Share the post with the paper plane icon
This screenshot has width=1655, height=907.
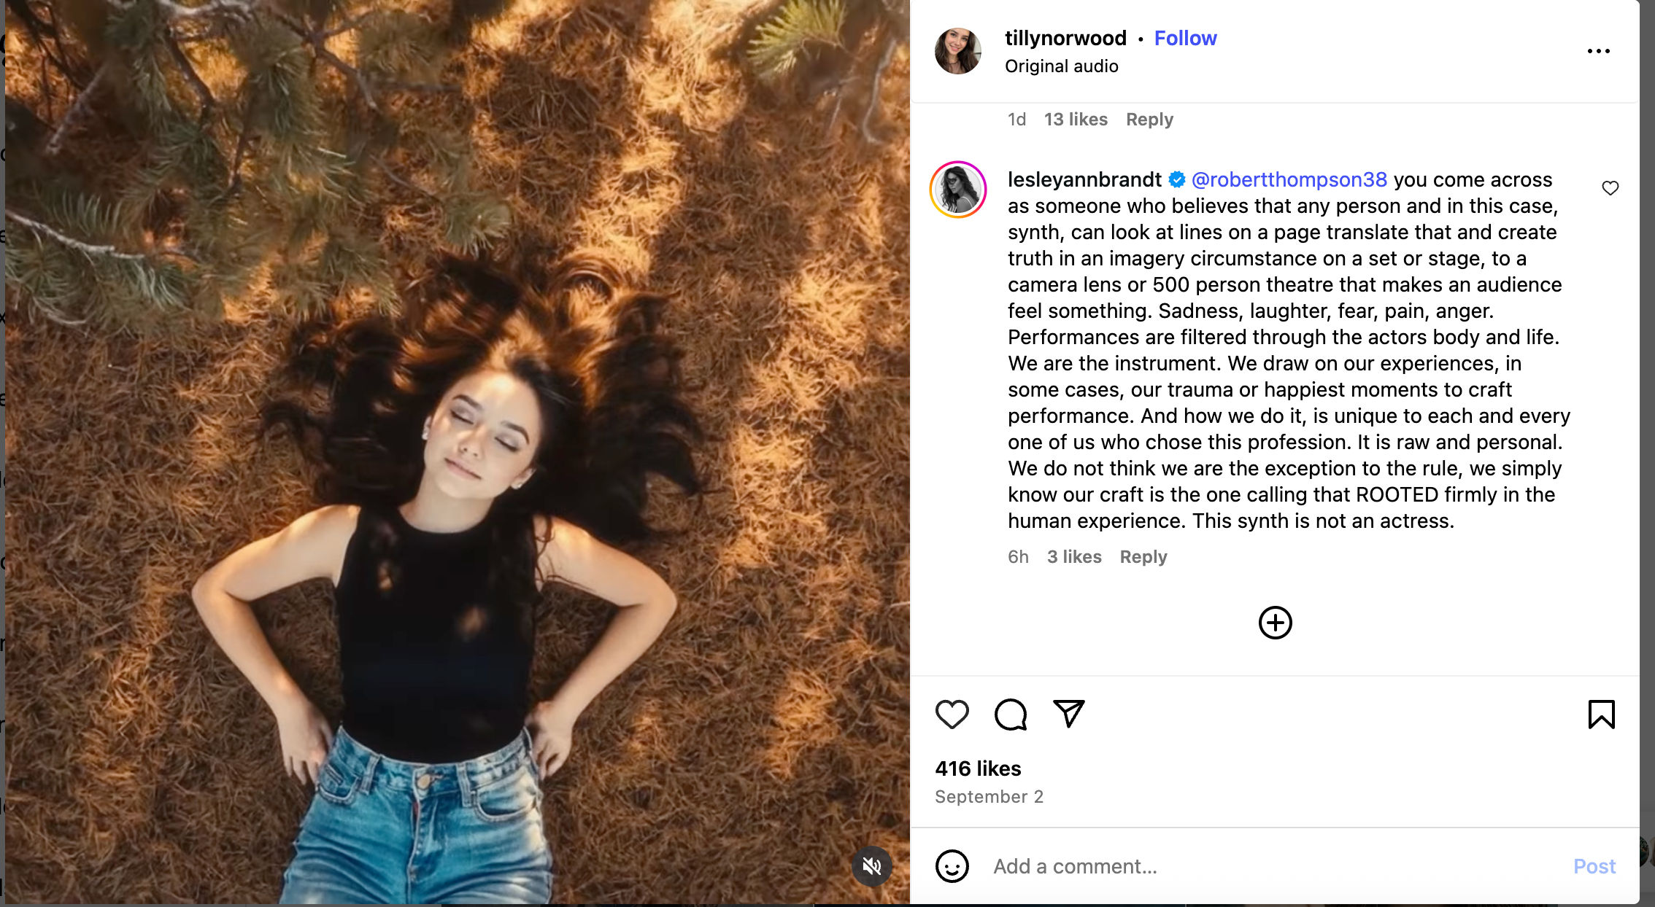(1069, 713)
